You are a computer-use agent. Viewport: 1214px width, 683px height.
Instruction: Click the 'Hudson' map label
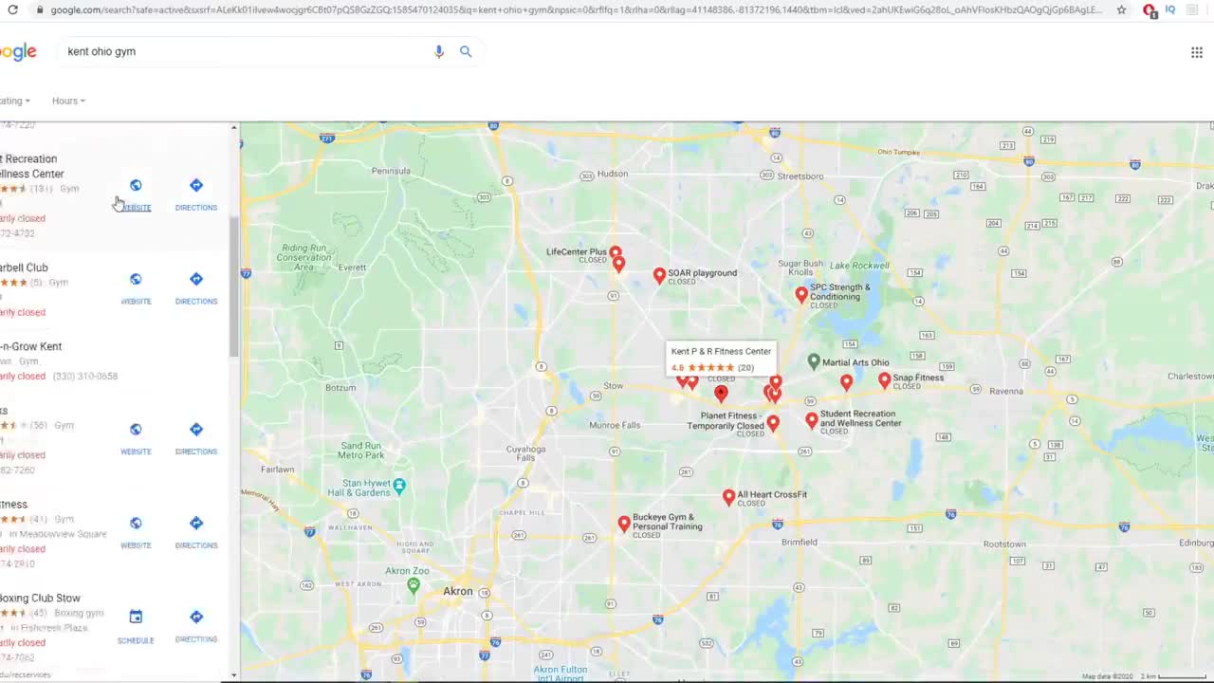click(613, 174)
